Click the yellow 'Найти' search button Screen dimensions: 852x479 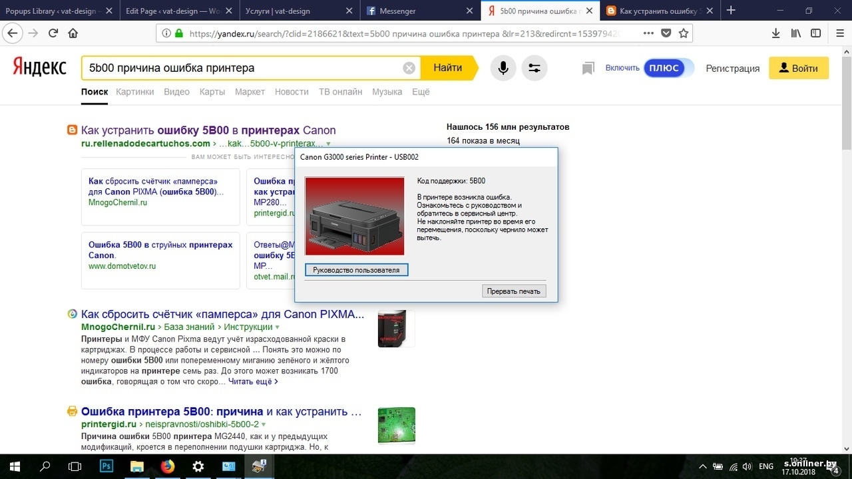point(449,68)
